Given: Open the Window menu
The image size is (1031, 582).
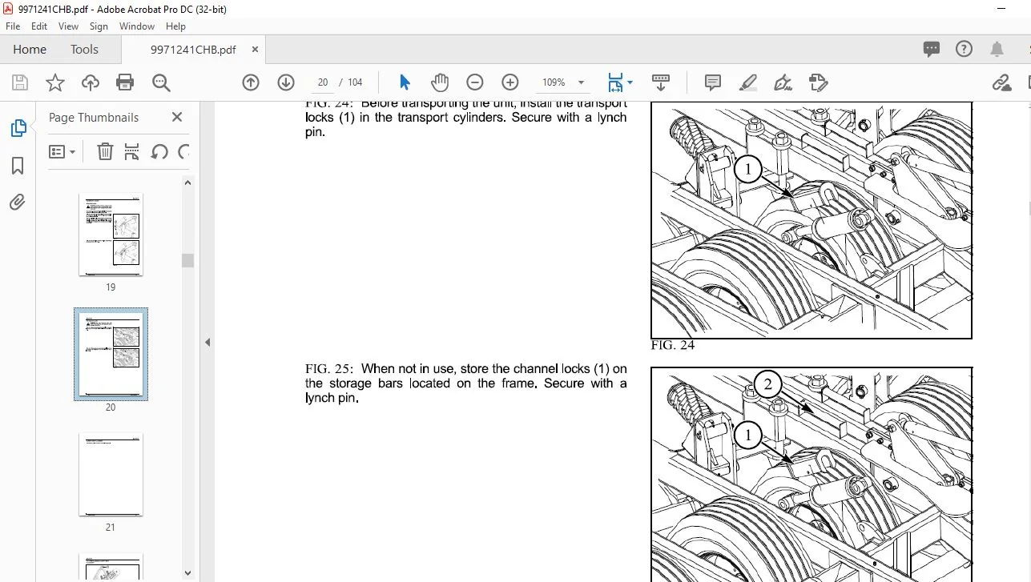Looking at the screenshot, I should 137,26.
